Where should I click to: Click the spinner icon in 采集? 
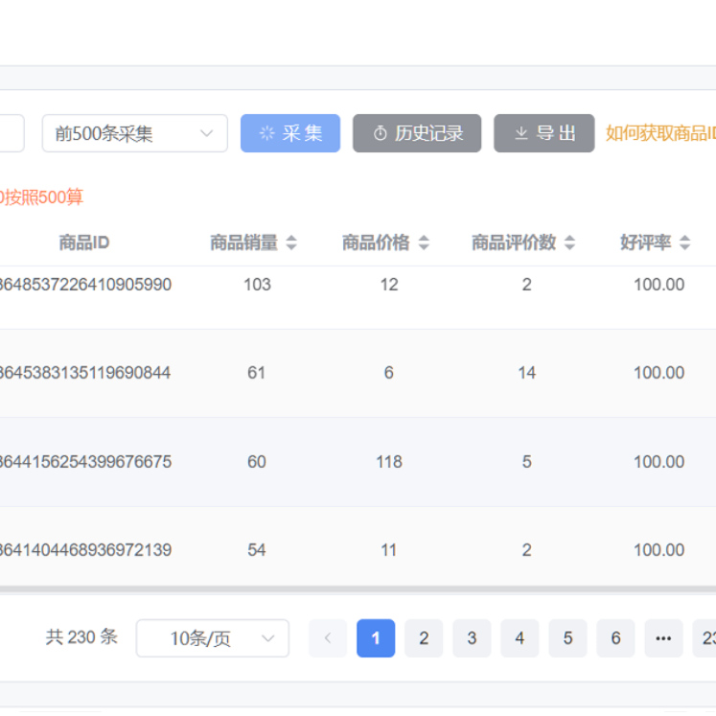267,133
